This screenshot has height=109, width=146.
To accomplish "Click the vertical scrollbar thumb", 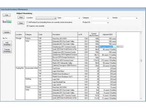I will pyautogui.click(x=141, y=60).
